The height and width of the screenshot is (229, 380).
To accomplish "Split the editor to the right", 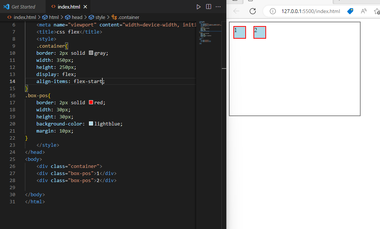I will click(208, 7).
